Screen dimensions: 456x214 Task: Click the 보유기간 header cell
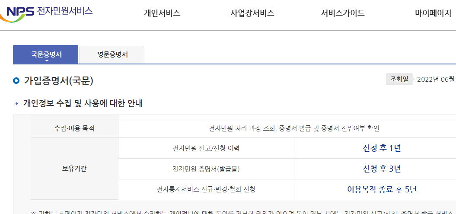(74, 169)
